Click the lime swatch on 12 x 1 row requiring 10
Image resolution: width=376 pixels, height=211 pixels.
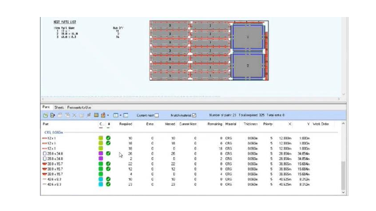click(100, 138)
